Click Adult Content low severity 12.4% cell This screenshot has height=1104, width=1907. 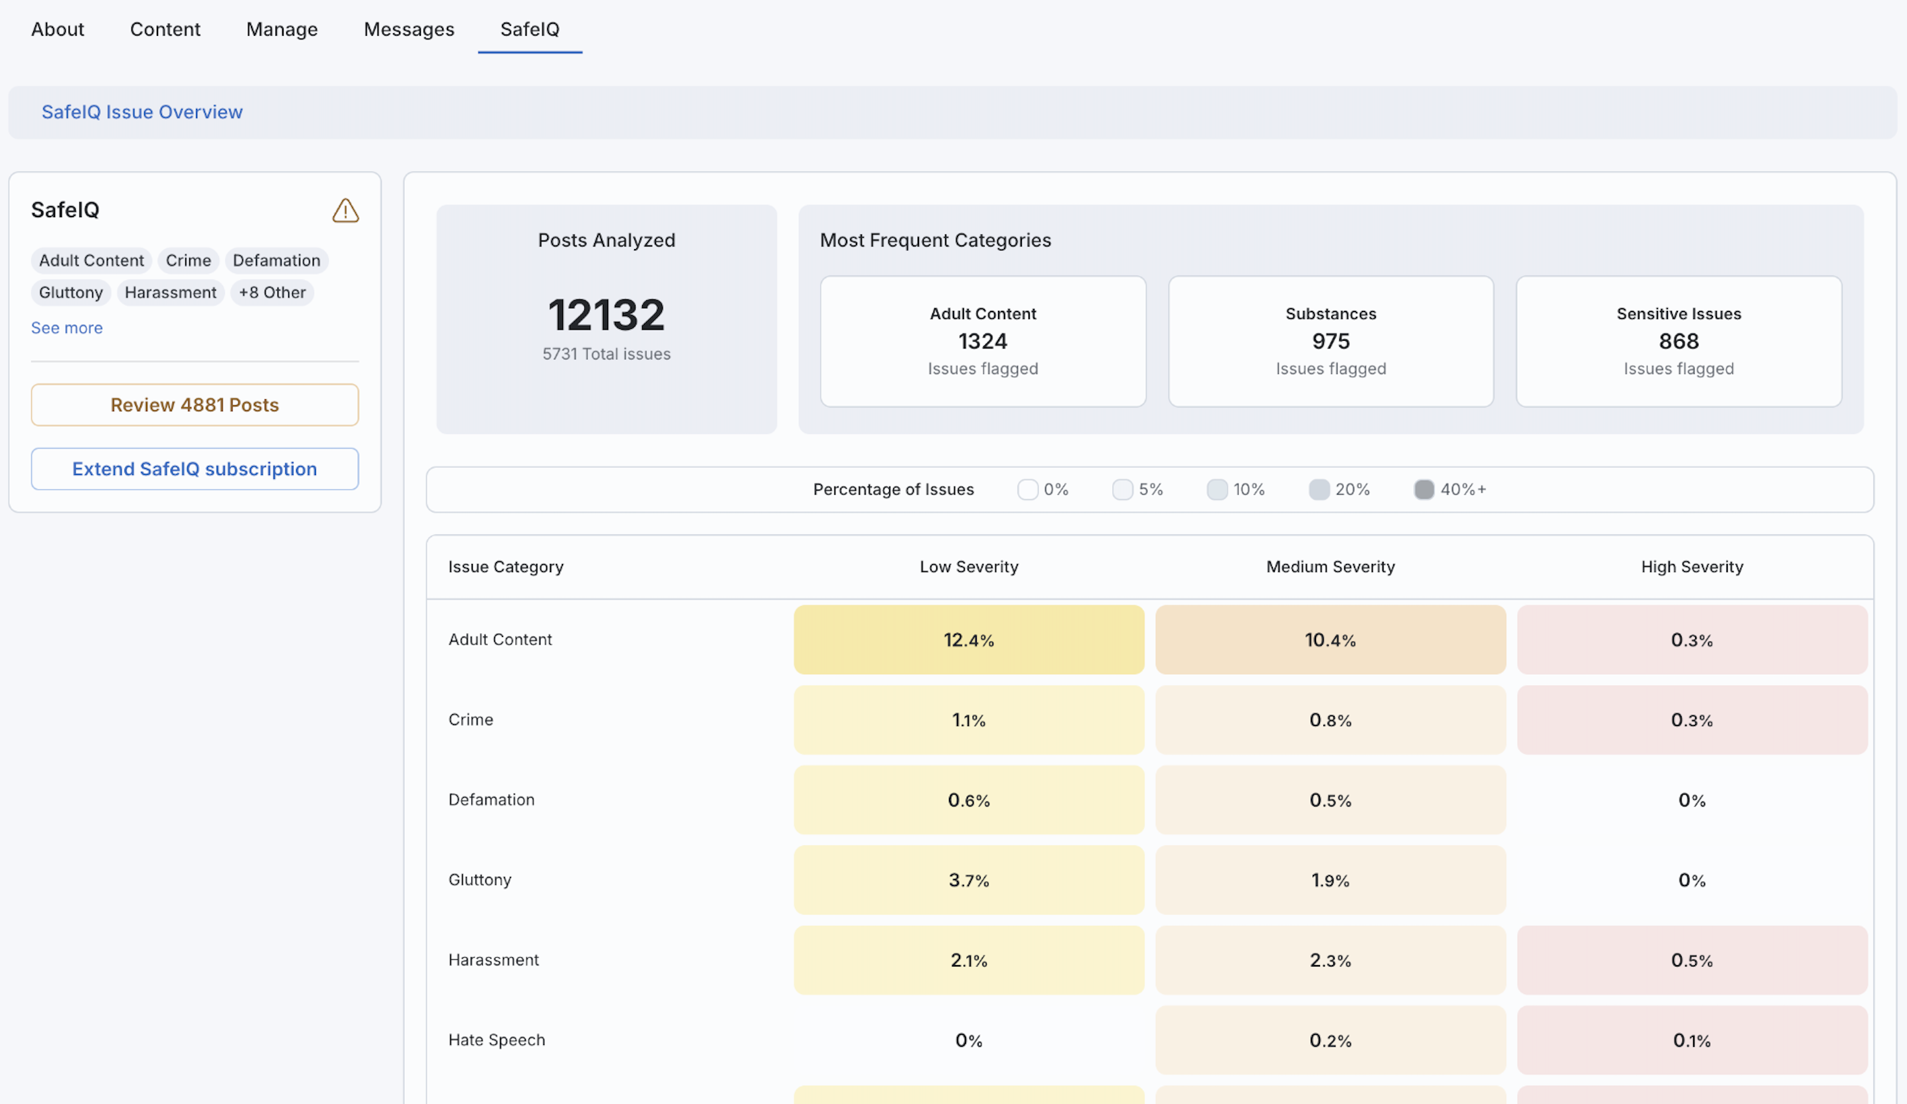point(969,640)
